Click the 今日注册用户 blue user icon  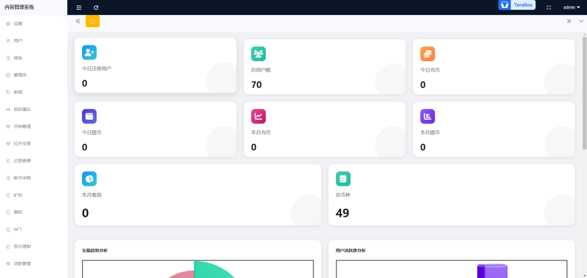[89, 53]
